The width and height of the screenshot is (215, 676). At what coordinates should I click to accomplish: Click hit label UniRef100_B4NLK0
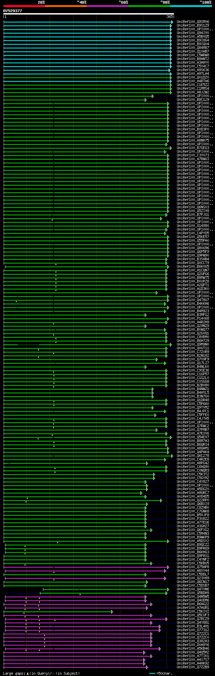pyautogui.click(x=193, y=367)
